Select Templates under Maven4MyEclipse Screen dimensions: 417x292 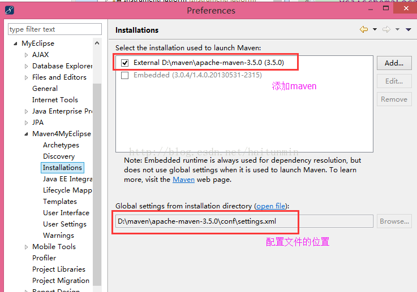60,202
